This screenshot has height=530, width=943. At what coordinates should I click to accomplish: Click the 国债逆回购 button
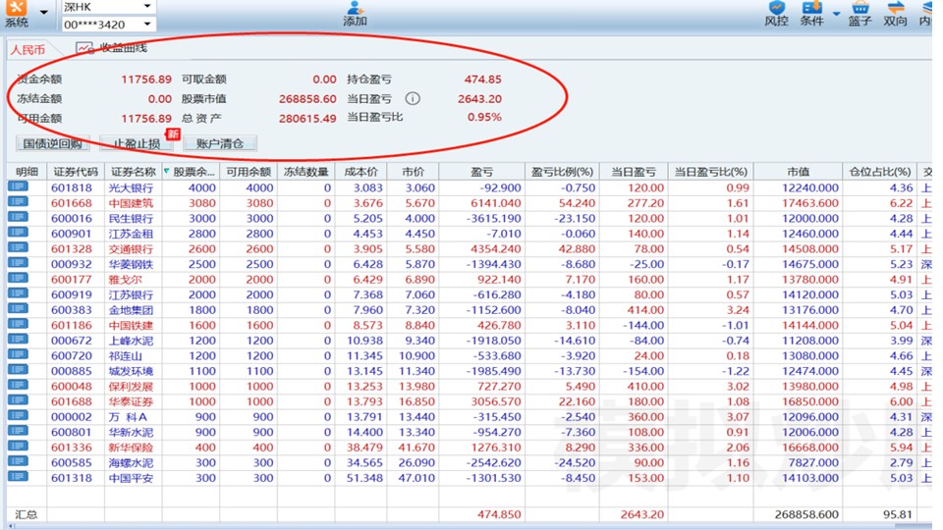tap(54, 143)
